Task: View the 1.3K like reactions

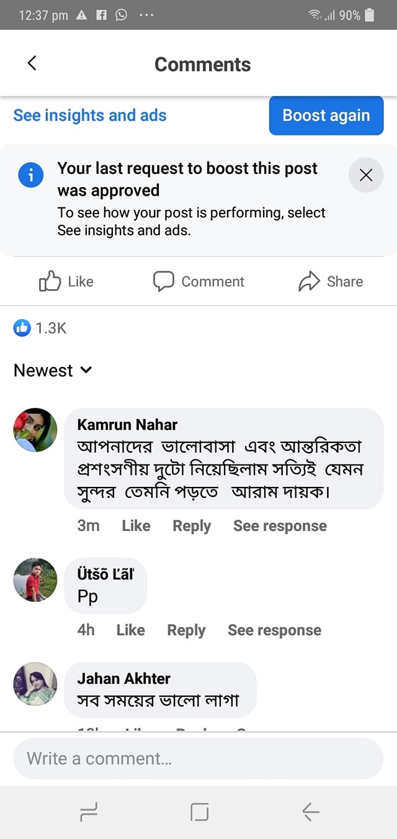Action: click(x=40, y=328)
